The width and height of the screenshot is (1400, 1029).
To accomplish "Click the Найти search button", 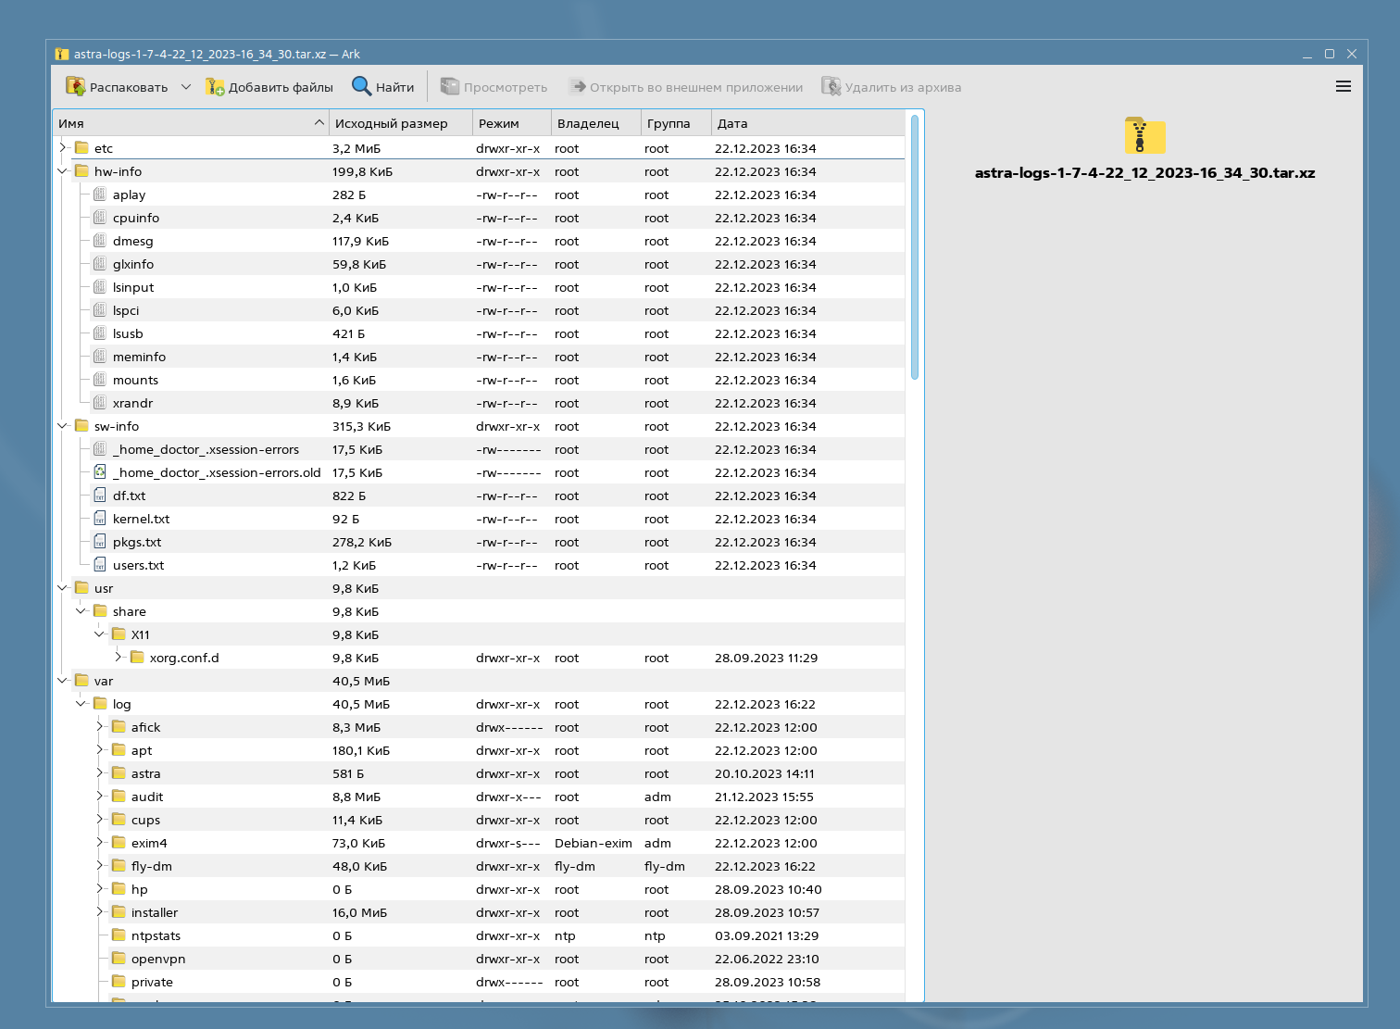I will (382, 87).
